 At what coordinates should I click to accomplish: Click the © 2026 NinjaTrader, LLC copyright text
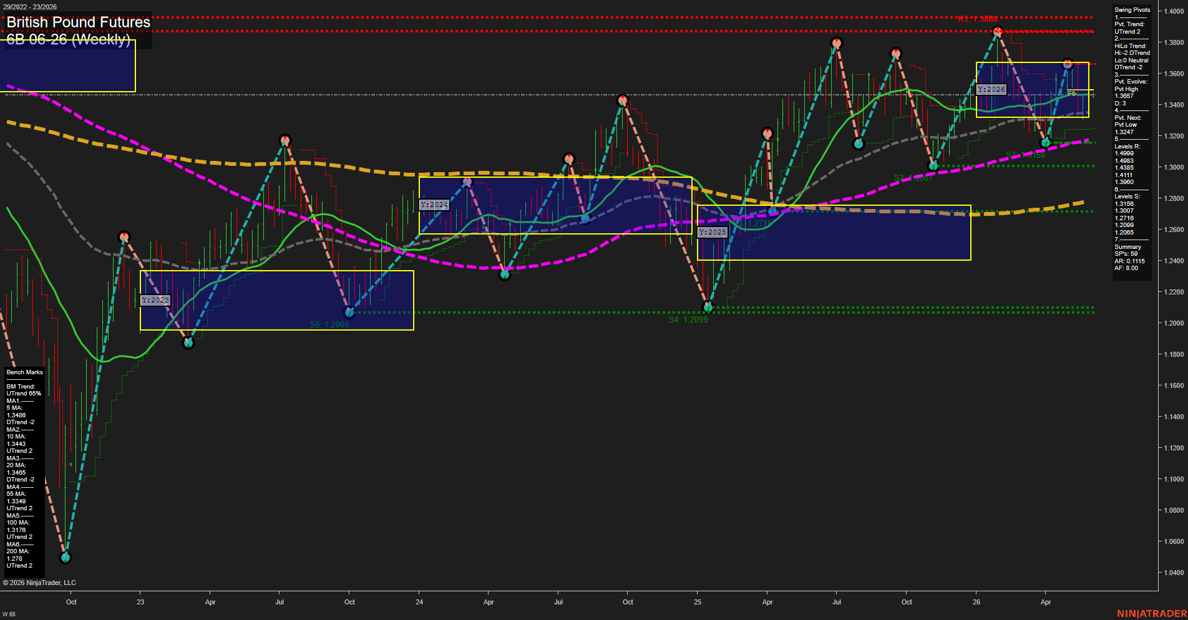[39, 583]
